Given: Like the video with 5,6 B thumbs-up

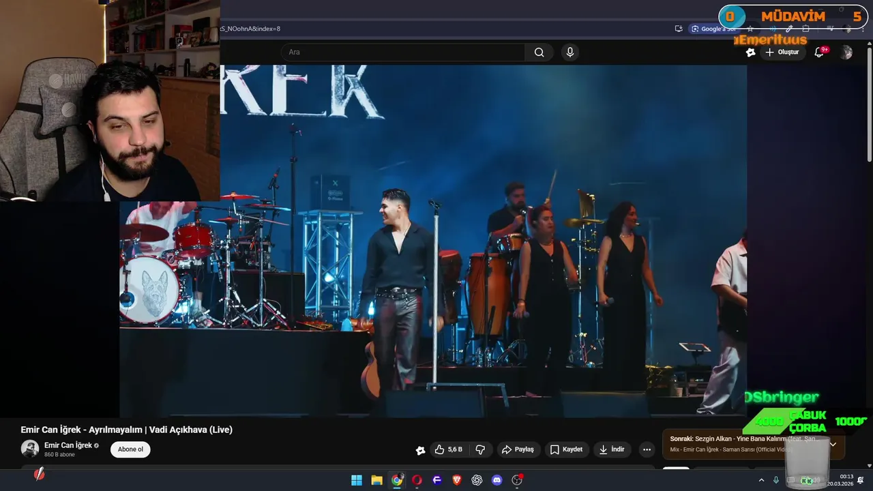Looking at the screenshot, I should click(449, 449).
